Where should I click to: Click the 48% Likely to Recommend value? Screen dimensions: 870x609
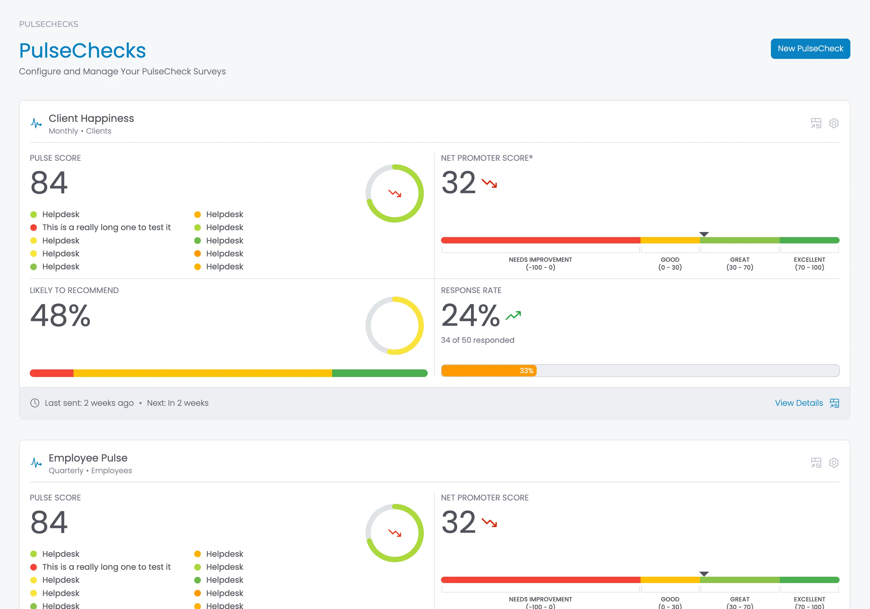click(60, 316)
